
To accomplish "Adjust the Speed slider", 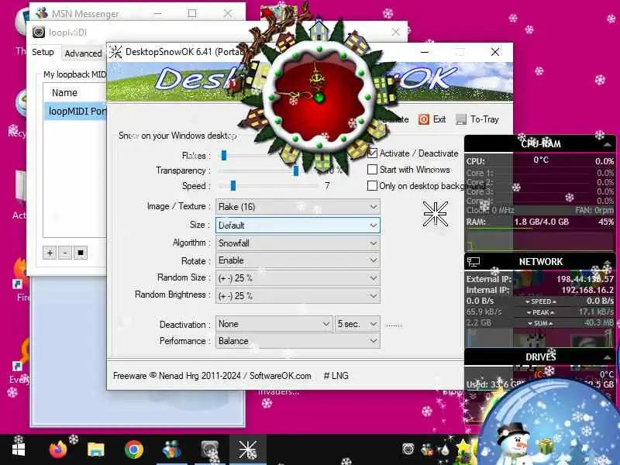I will click(x=233, y=185).
